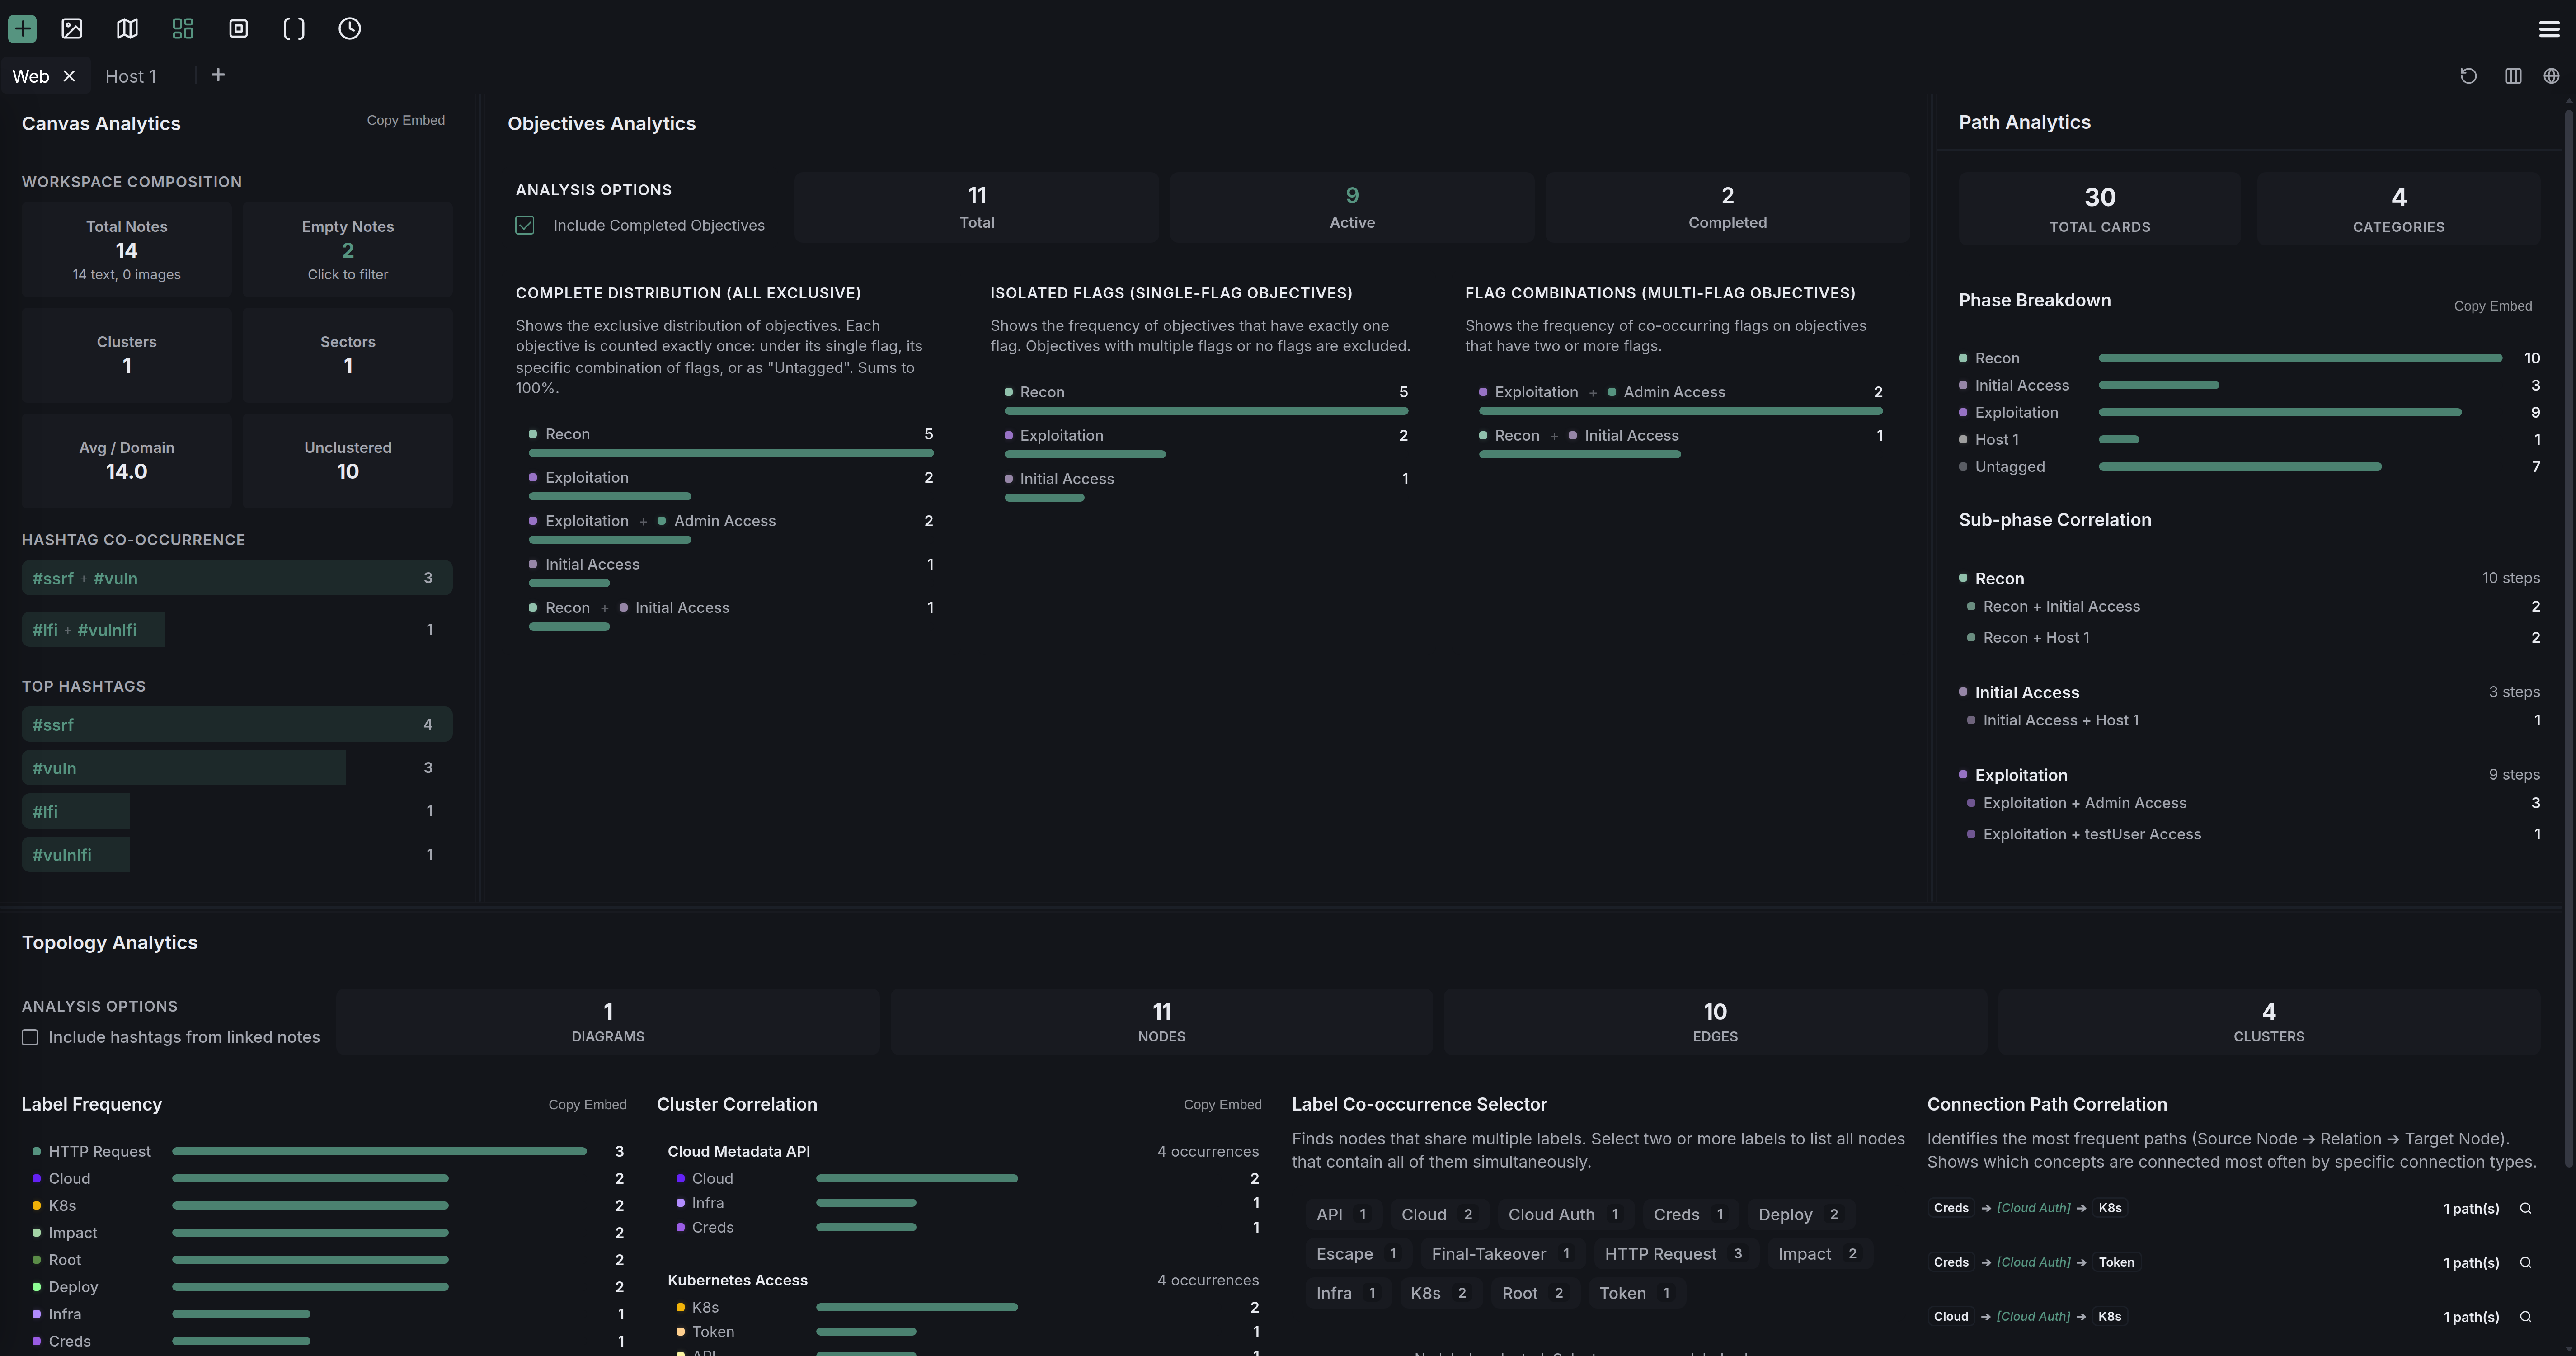The width and height of the screenshot is (2576, 1356).
Task: Copy Embed for Phase Breakdown
Action: pos(2492,306)
